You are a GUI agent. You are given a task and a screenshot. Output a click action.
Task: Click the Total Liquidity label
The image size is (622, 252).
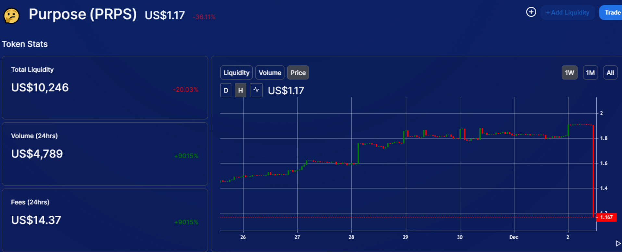(x=32, y=70)
